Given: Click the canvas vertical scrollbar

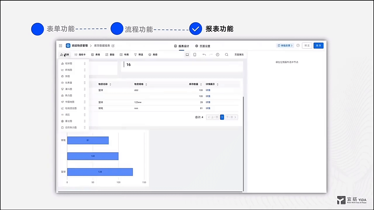Looking at the screenshot, I should (243, 144).
